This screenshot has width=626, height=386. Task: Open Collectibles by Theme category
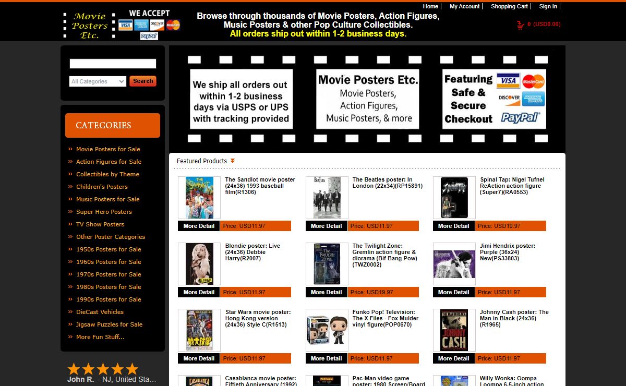click(x=107, y=174)
